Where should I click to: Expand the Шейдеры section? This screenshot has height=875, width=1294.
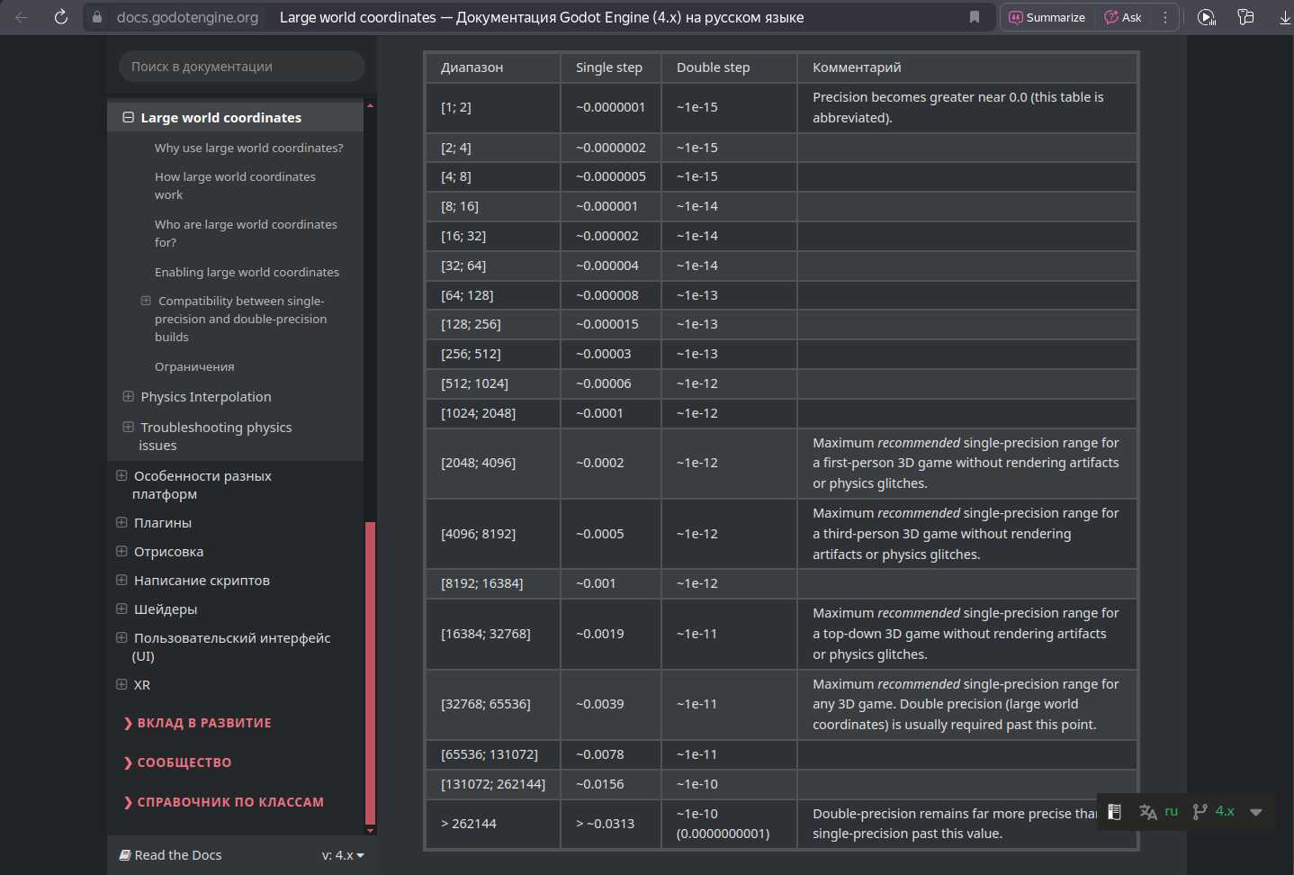coord(121,609)
